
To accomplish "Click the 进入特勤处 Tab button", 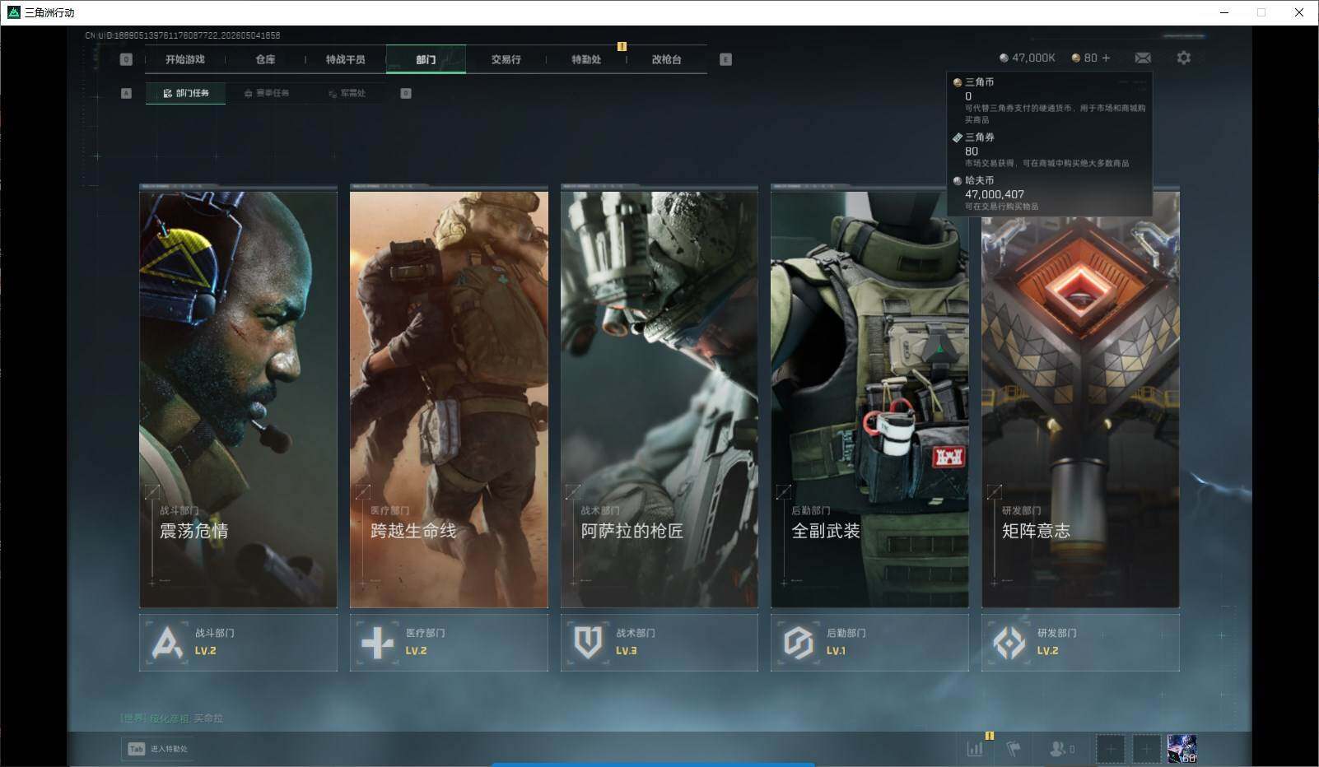I will click(x=157, y=749).
